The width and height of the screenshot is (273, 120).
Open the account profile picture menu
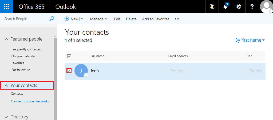pyautogui.click(x=266, y=7)
